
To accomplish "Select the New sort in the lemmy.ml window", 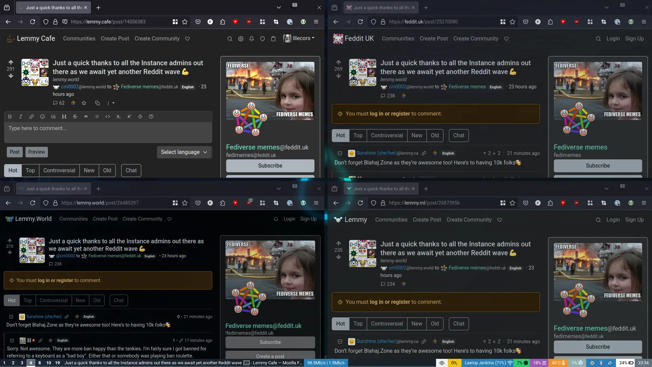I will click(417, 324).
